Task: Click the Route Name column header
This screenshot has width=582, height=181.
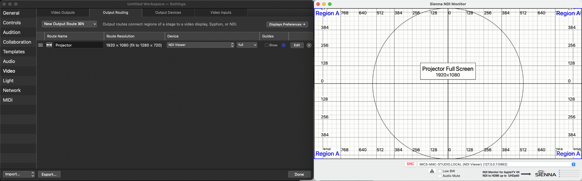Action: (74, 36)
